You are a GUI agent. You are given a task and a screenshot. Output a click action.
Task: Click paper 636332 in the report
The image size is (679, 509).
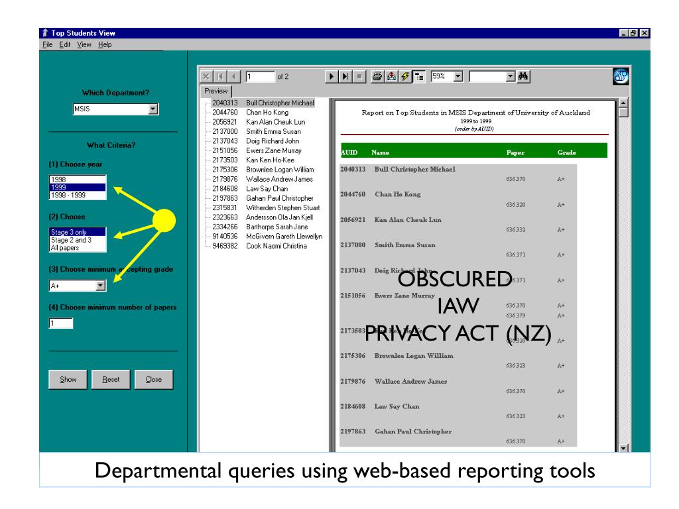point(516,230)
